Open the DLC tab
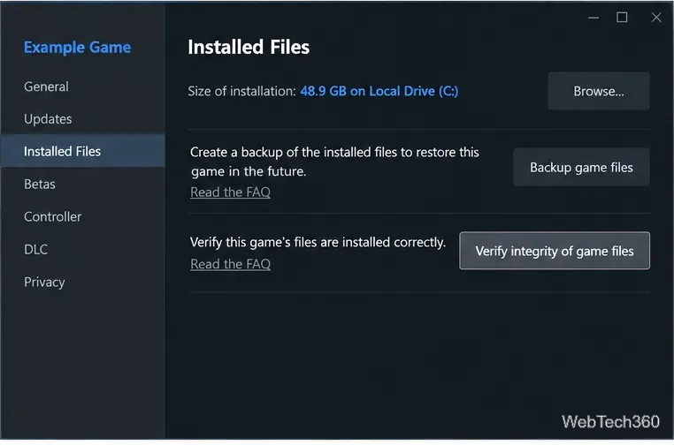Viewport: 674px width, 445px height. click(x=35, y=249)
